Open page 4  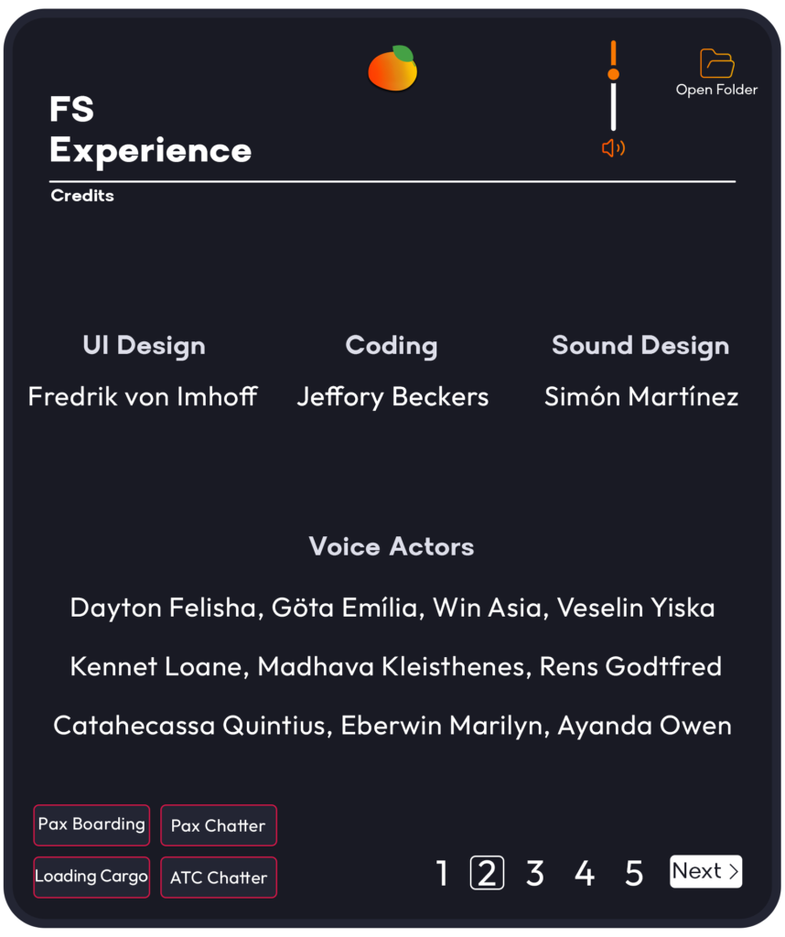coord(585,874)
